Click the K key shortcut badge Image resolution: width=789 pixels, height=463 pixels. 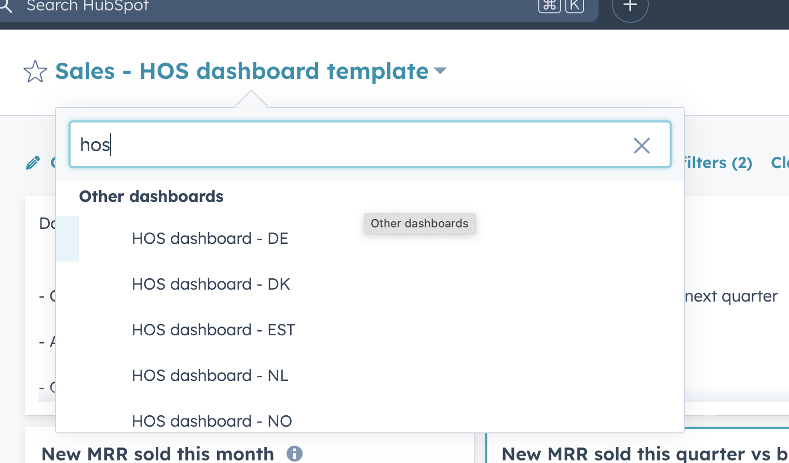(x=574, y=5)
